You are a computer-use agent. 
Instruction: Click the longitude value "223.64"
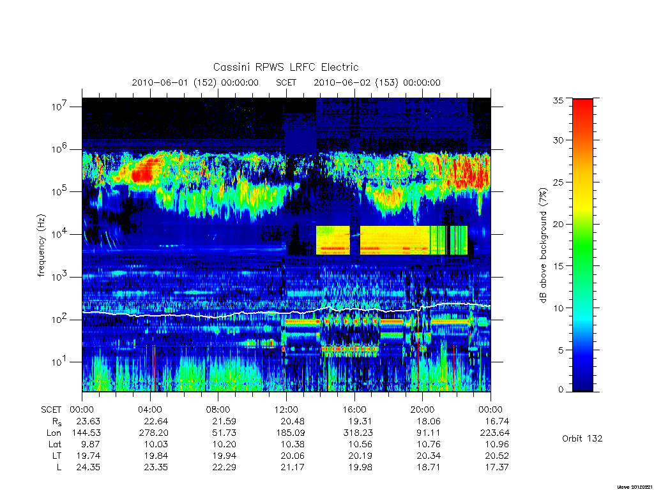coord(495,433)
